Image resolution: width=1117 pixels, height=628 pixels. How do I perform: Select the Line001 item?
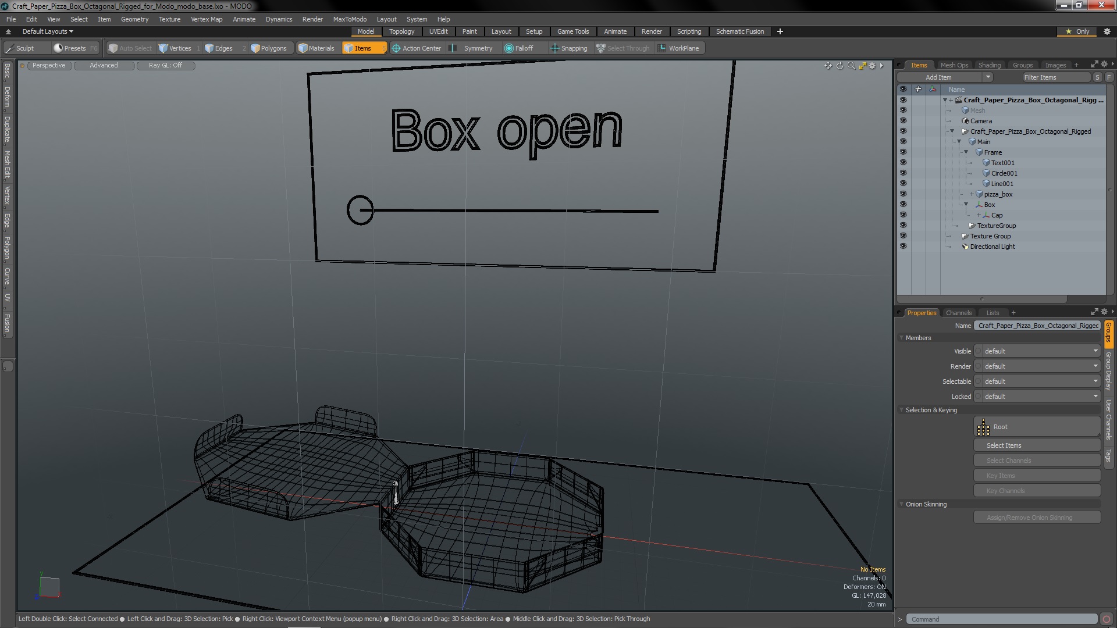click(1002, 184)
